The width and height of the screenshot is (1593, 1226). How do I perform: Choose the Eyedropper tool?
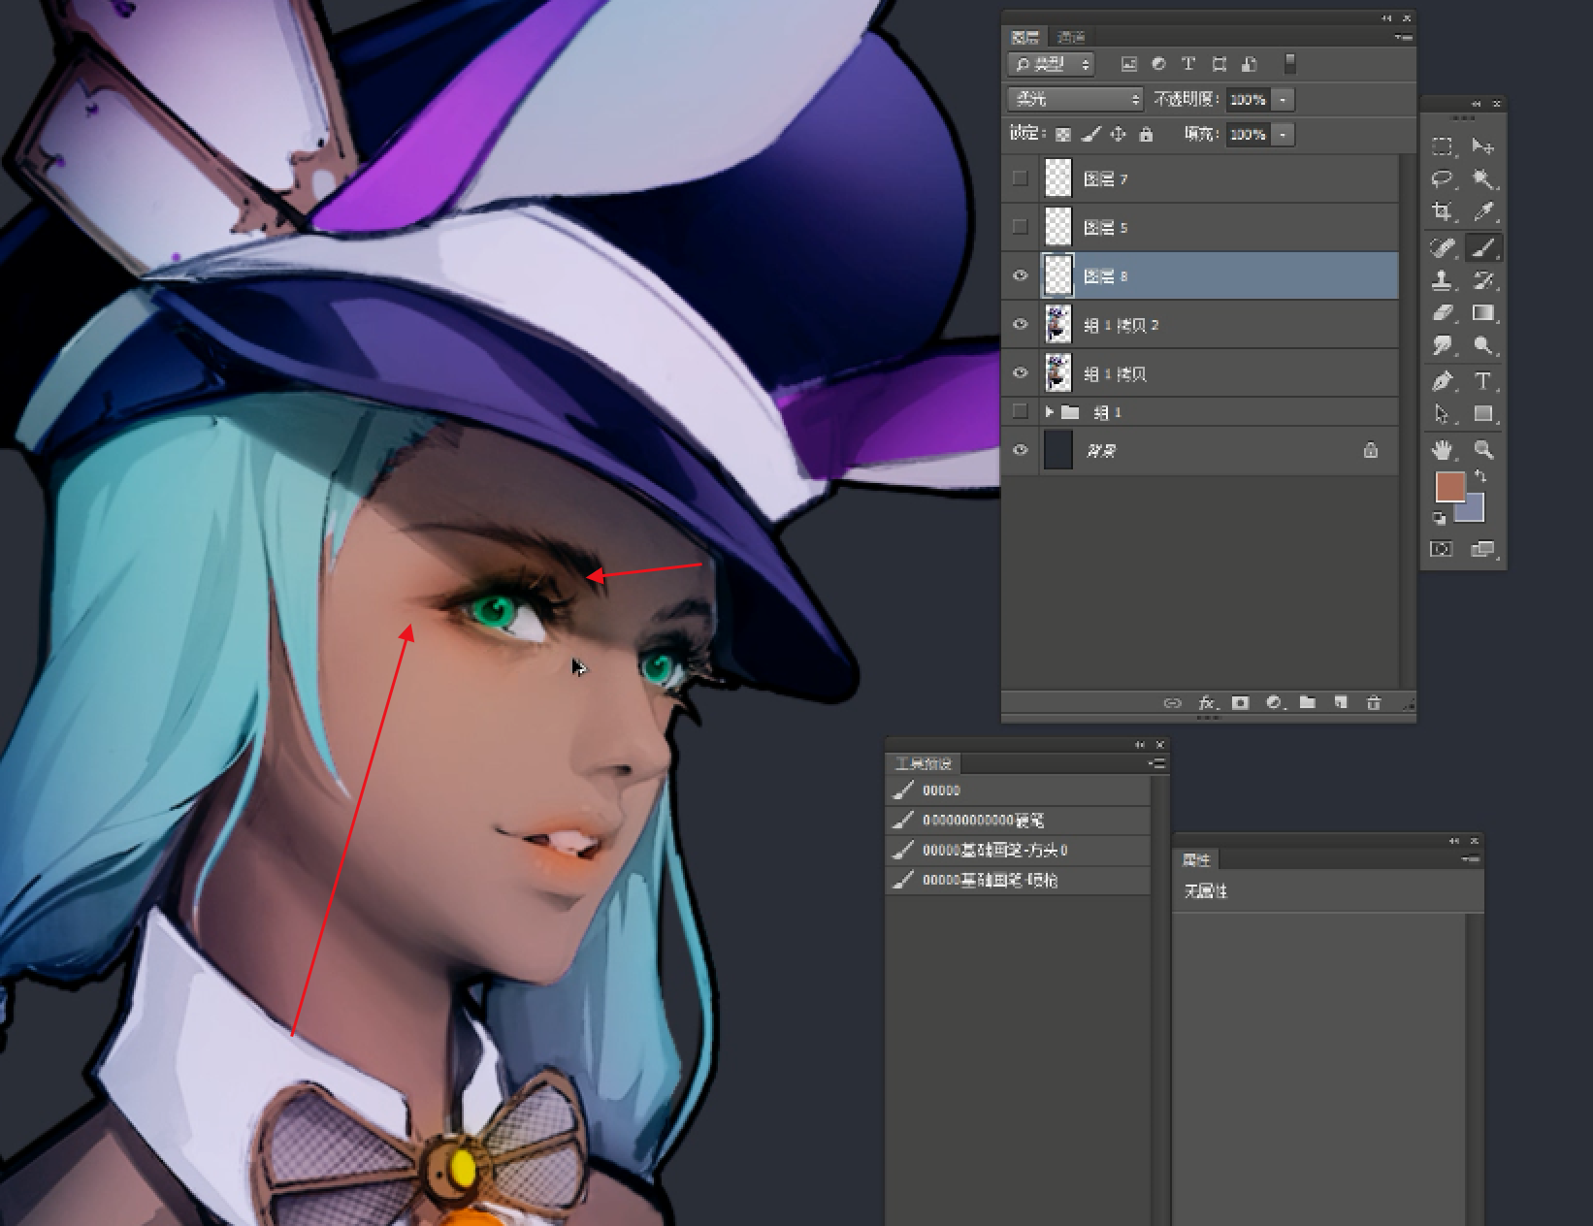1483,212
